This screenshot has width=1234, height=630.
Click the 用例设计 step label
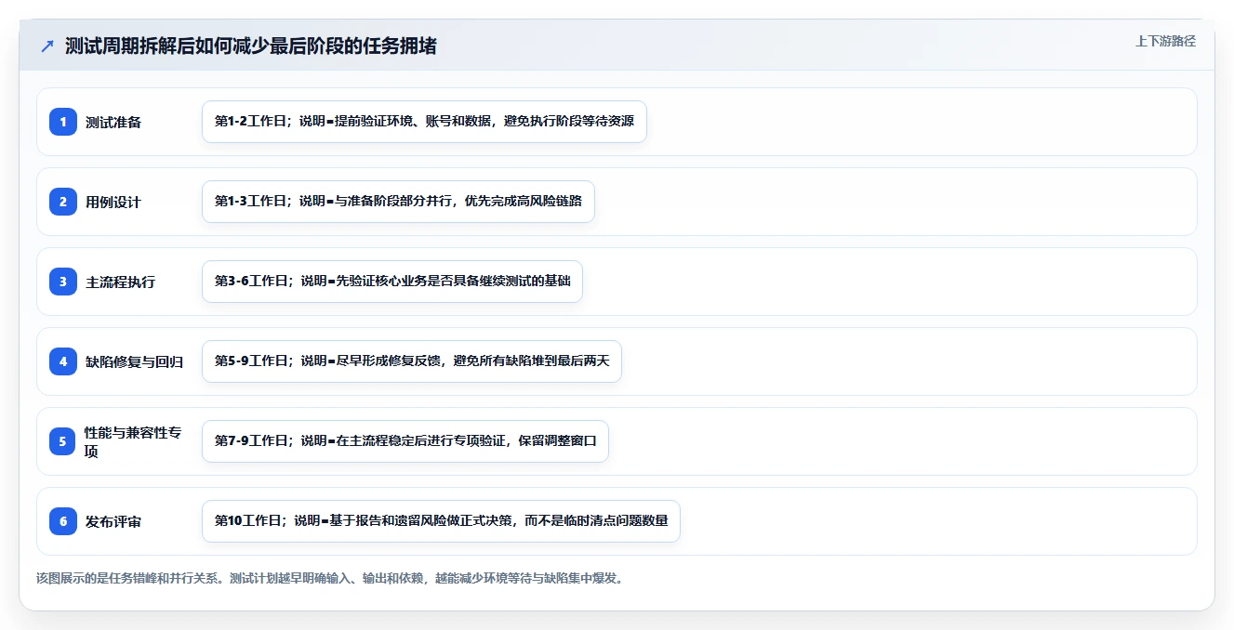click(113, 202)
